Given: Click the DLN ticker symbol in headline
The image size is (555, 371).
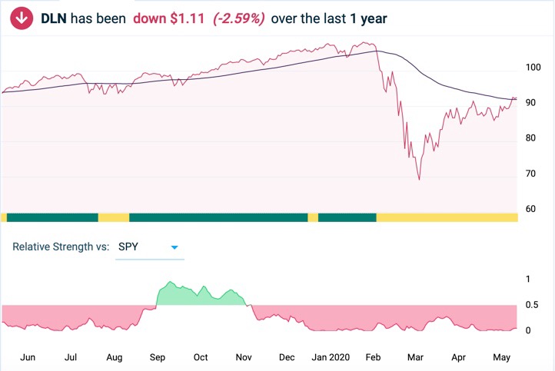Looking at the screenshot, I should [x=54, y=18].
